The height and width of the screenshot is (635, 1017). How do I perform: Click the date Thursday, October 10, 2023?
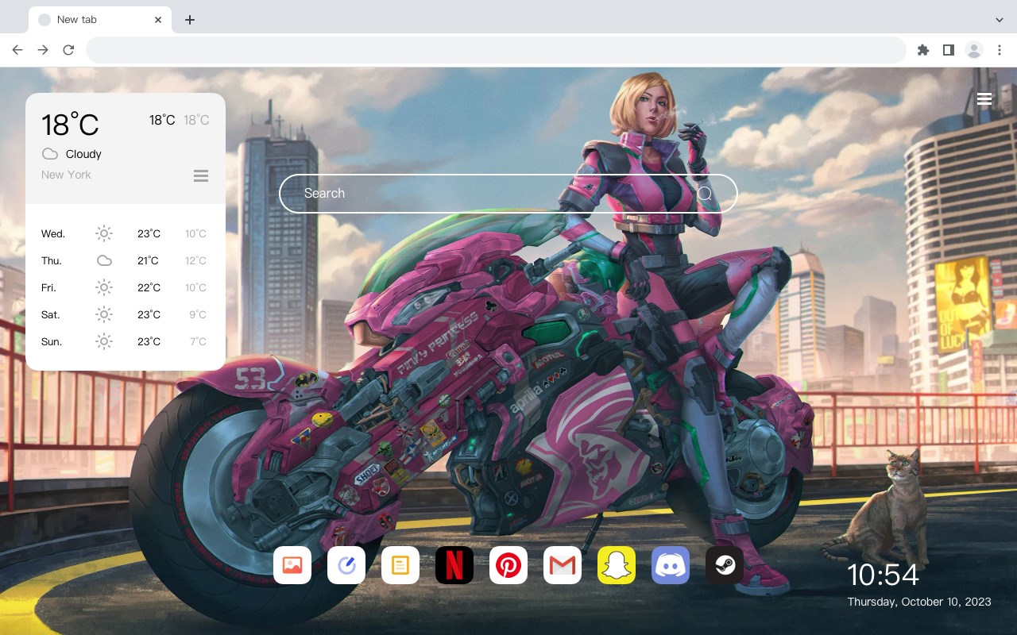pyautogui.click(x=919, y=602)
